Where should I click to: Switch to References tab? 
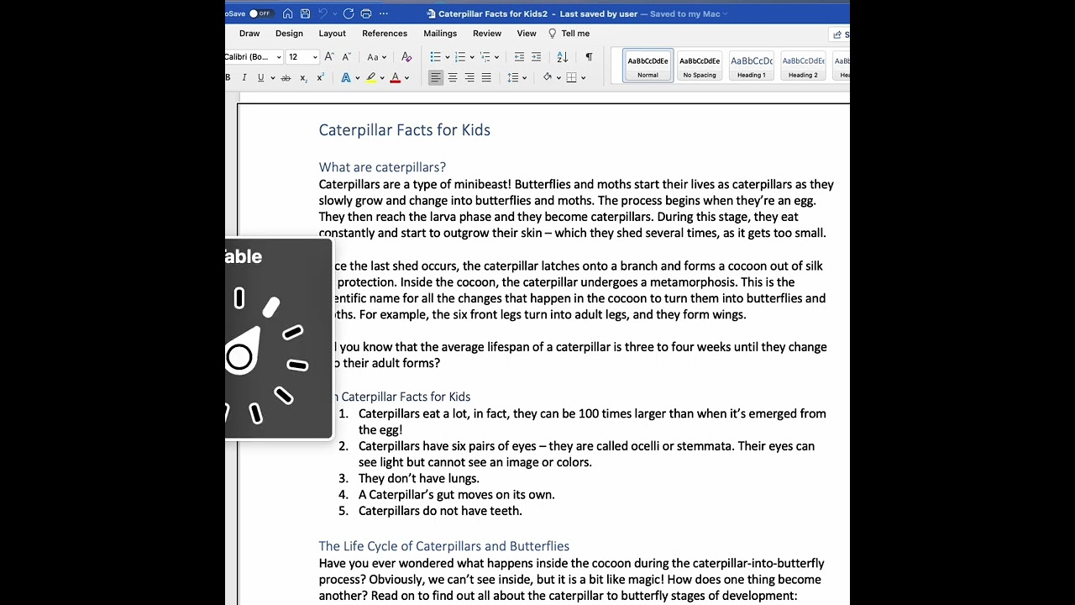(x=385, y=34)
